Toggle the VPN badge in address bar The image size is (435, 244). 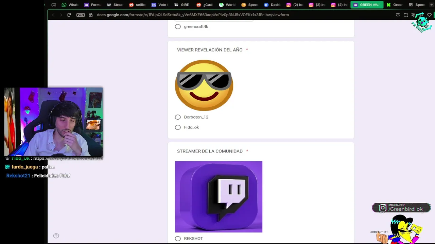coord(81,15)
